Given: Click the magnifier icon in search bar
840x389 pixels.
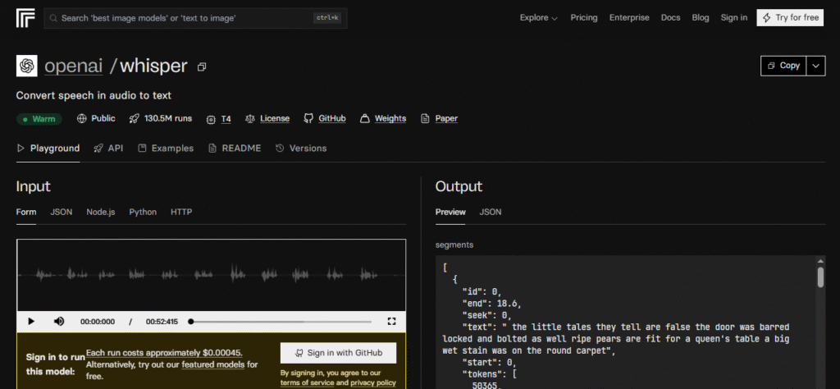Looking at the screenshot, I should 53,18.
